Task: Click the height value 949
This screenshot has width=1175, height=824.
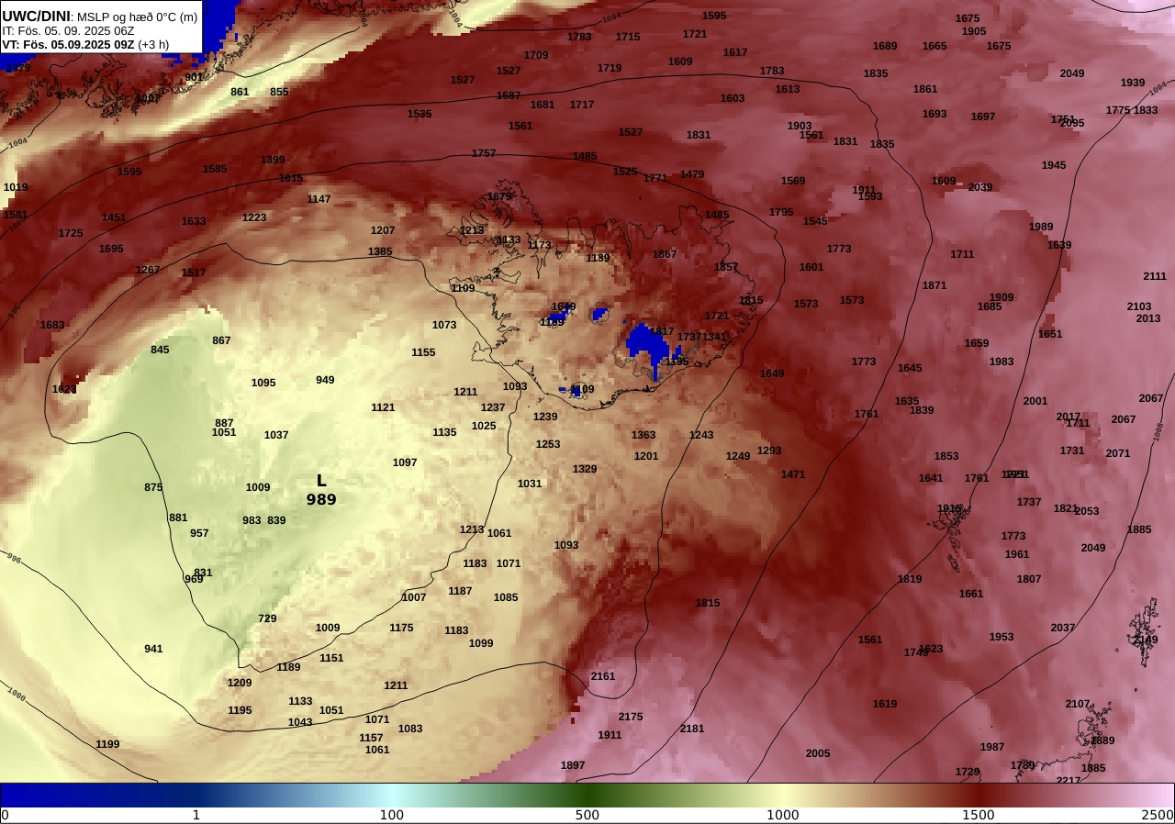Action: pyautogui.click(x=325, y=380)
